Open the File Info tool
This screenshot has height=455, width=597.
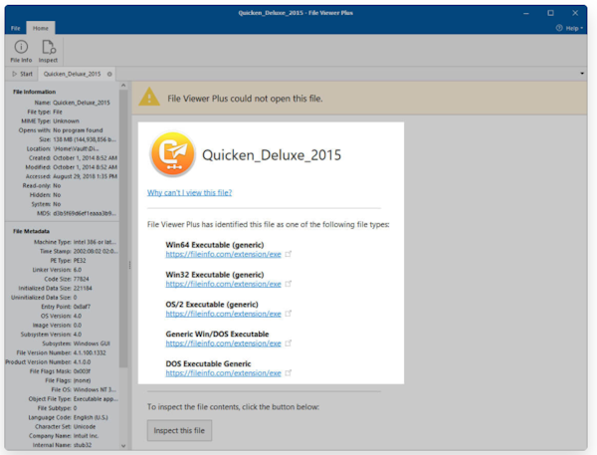21,52
